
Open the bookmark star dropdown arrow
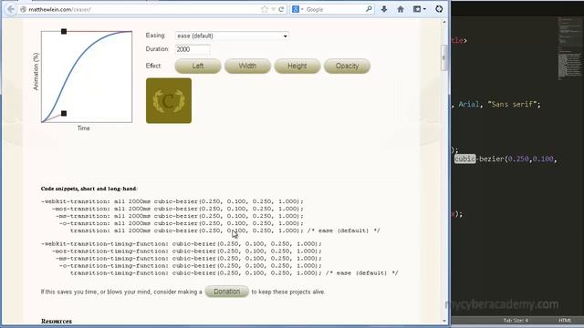coord(274,9)
